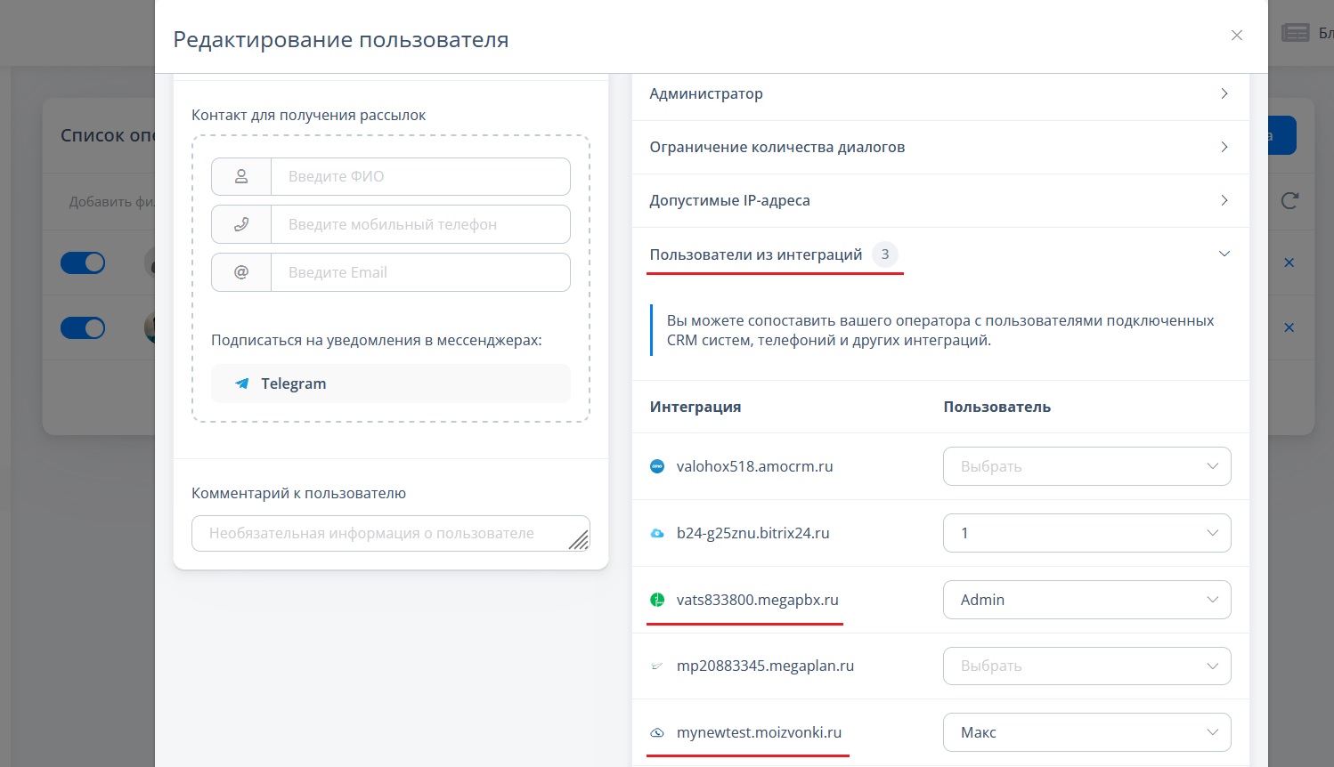
Task: Close the Редактирование пользователя dialog
Action: pos(1236,36)
